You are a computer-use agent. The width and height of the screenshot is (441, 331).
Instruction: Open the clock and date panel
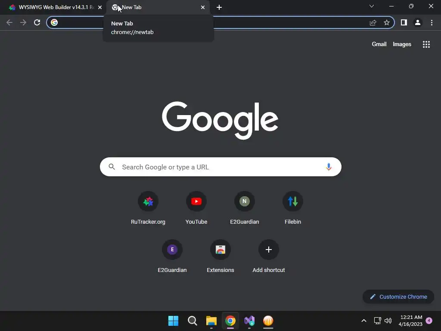(x=410, y=321)
